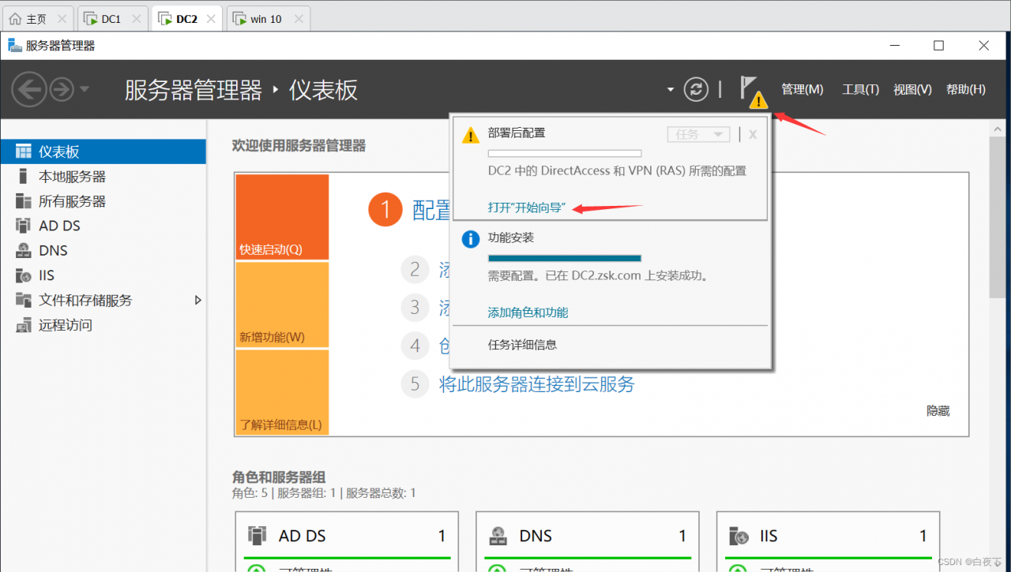
Task: Open the 视图(V) menu
Action: 912,89
